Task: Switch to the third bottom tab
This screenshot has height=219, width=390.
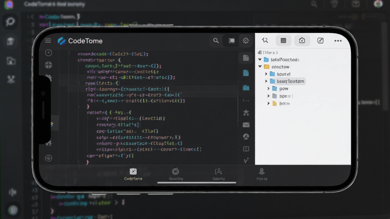Action: (x=218, y=174)
